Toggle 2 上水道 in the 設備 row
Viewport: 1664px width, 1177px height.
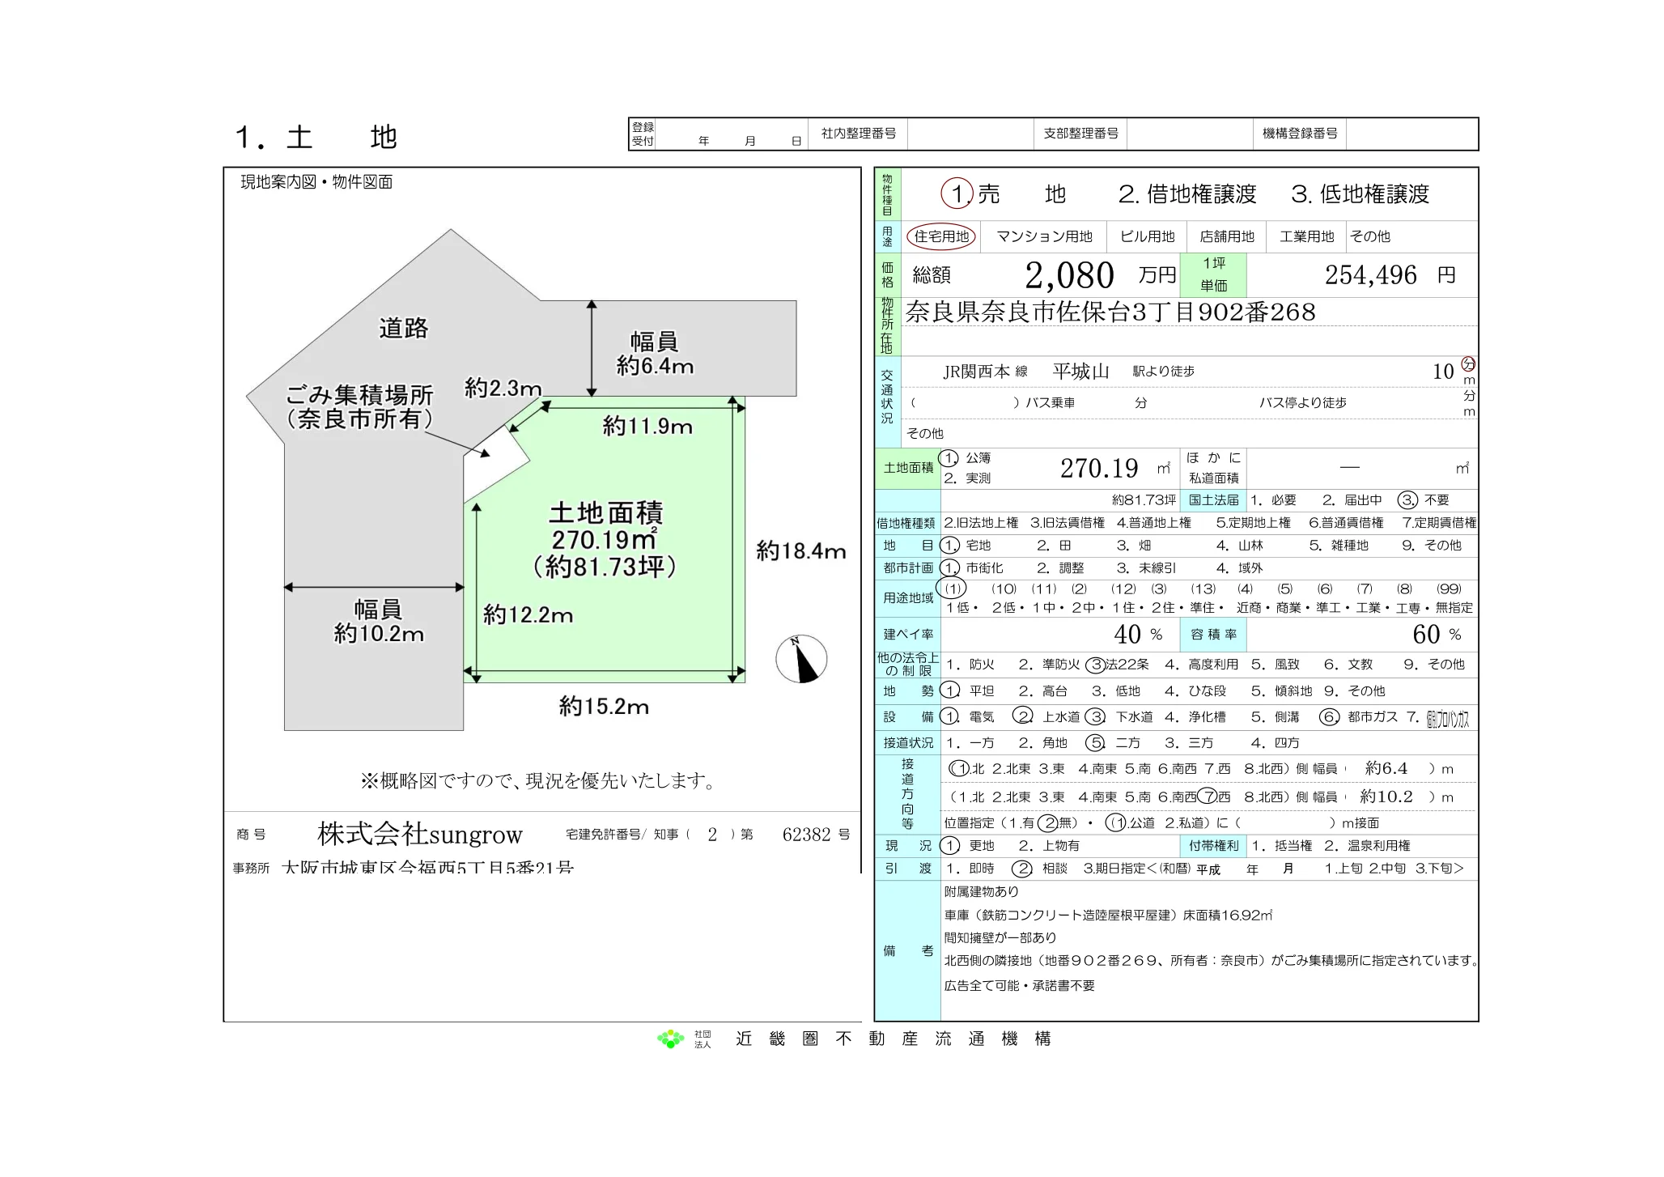pos(1046,717)
